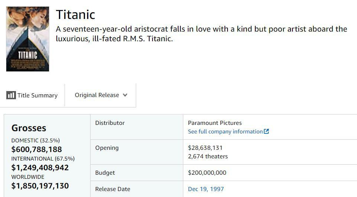Click the Grosses section heading
The height and width of the screenshot is (197, 357).
pos(29,128)
